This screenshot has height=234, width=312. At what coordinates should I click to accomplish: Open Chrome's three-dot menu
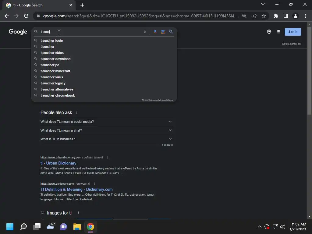click(305, 16)
